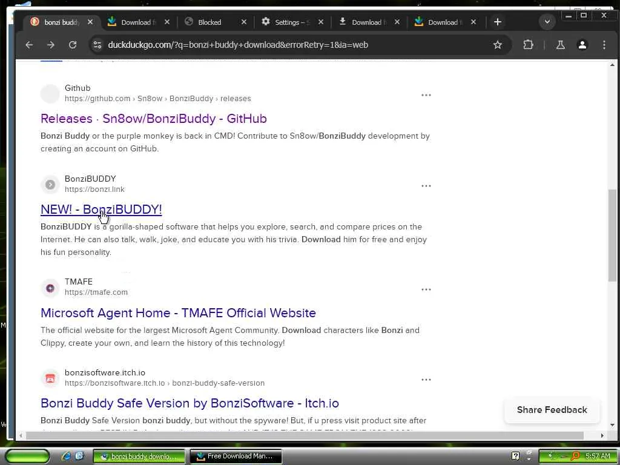Screen dimensions: 620x465
Task: Open the profile avatar menu
Action: (582, 45)
